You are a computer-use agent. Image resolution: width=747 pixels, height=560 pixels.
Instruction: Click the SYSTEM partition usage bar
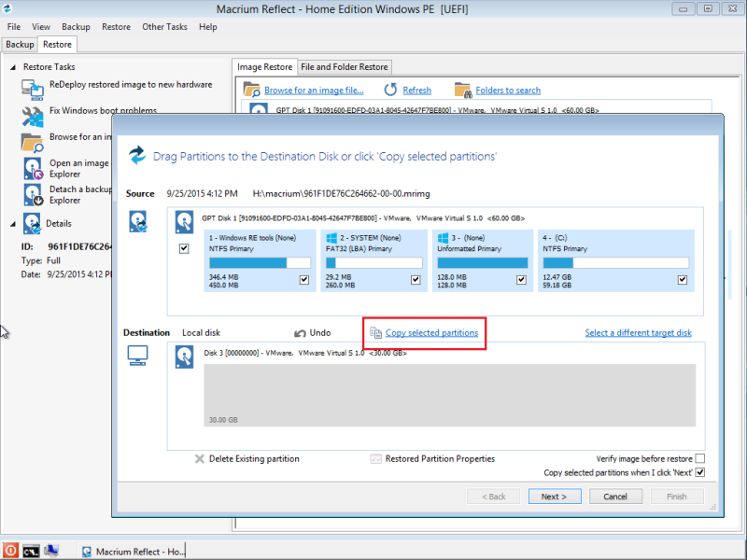374,263
